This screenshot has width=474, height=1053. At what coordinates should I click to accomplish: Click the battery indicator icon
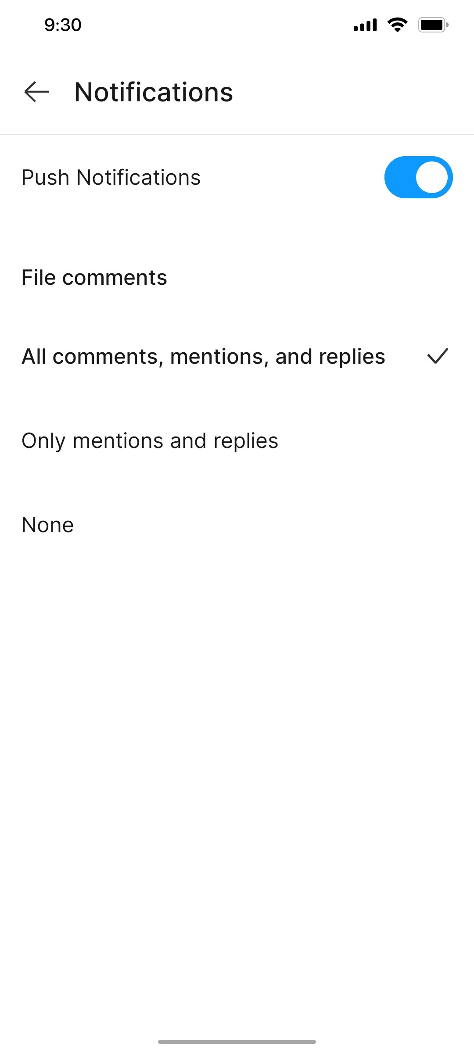coord(432,25)
